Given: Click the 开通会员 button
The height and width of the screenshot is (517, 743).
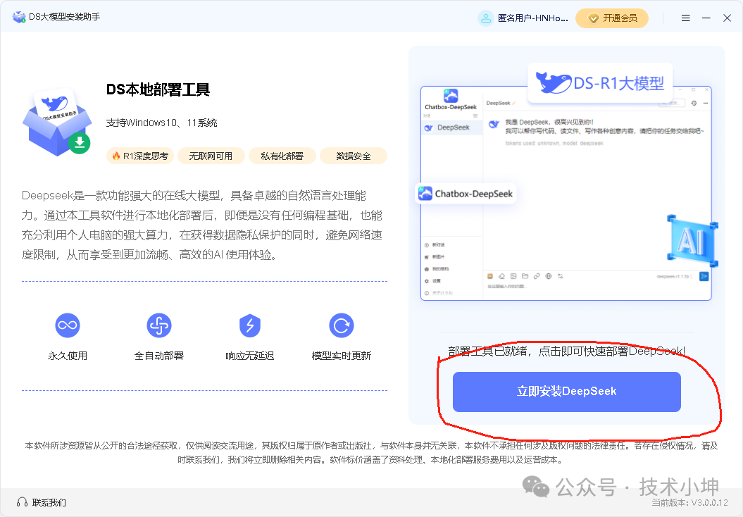Looking at the screenshot, I should [612, 18].
